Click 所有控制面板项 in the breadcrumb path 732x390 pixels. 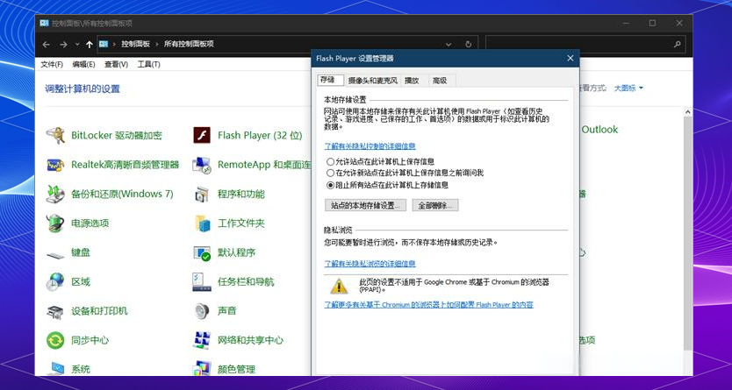(189, 44)
